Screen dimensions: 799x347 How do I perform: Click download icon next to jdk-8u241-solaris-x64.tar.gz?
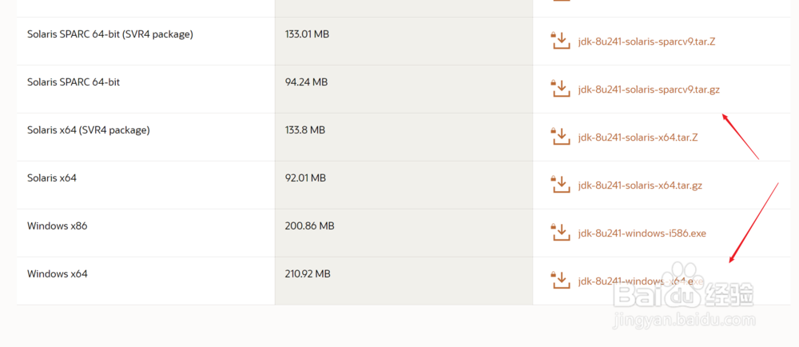coord(559,185)
